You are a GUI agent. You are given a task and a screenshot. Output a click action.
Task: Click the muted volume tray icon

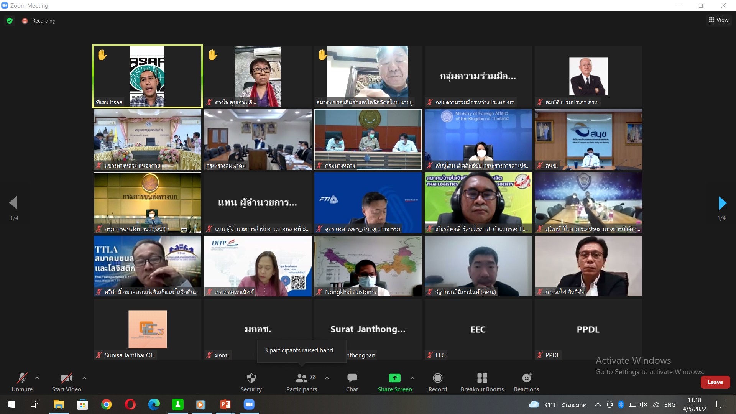(644, 404)
